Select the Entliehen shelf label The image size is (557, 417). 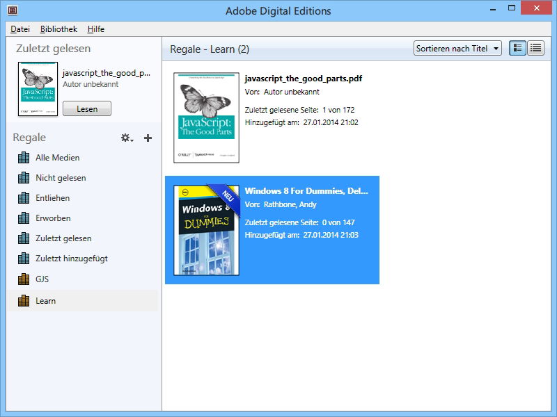(x=53, y=198)
